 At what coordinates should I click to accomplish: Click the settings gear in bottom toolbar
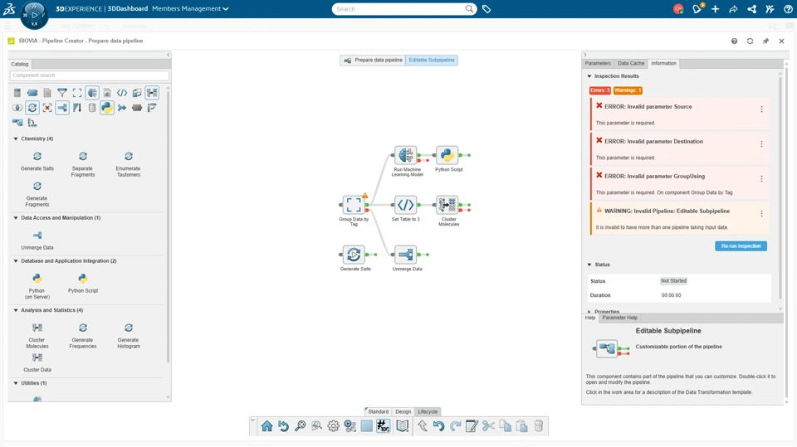pos(334,426)
